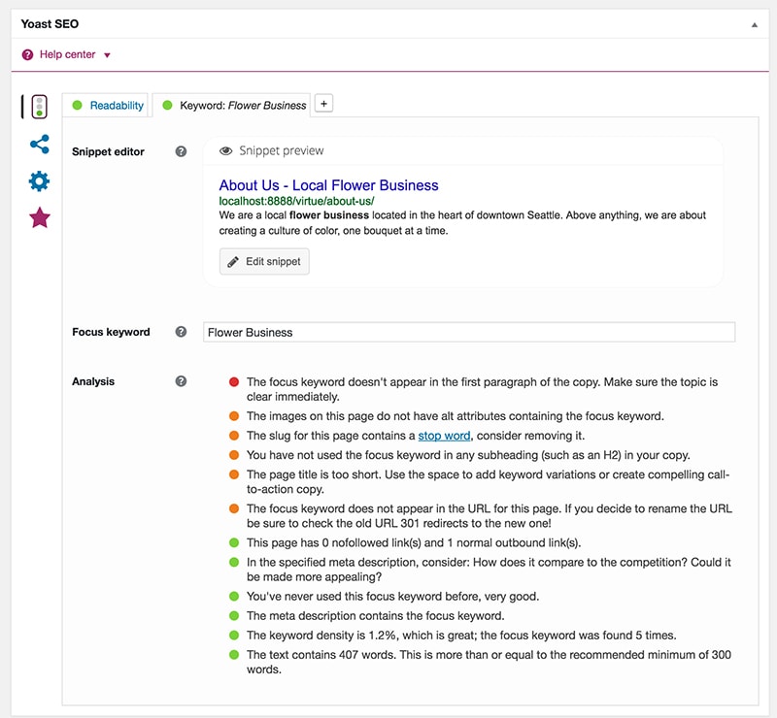The image size is (777, 718).
Task: Click text 'The meta description contains the focus keyword'
Action: pos(374,615)
